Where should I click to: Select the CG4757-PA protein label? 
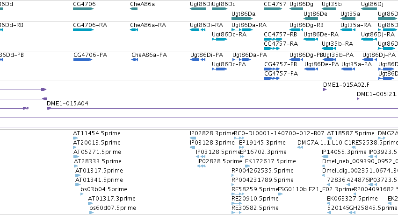click(x=281, y=73)
